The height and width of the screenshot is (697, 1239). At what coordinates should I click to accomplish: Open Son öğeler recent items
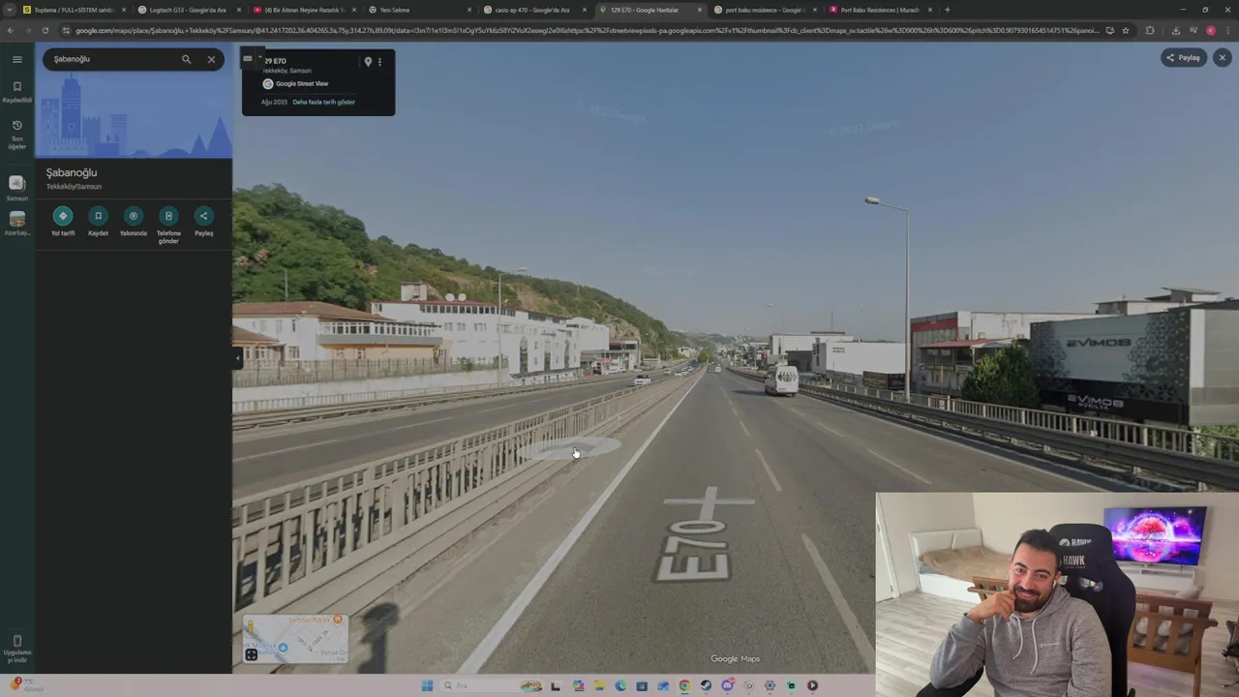click(x=16, y=134)
